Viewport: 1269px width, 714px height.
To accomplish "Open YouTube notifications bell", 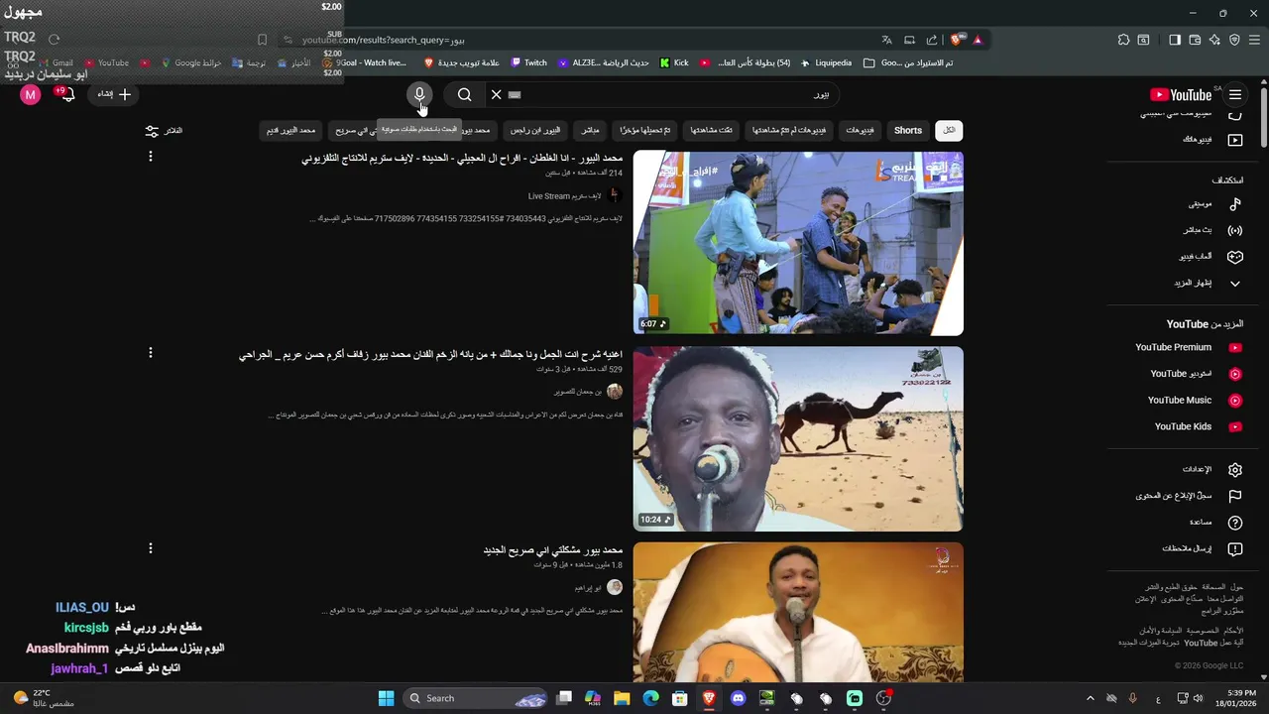I will tap(66, 94).
